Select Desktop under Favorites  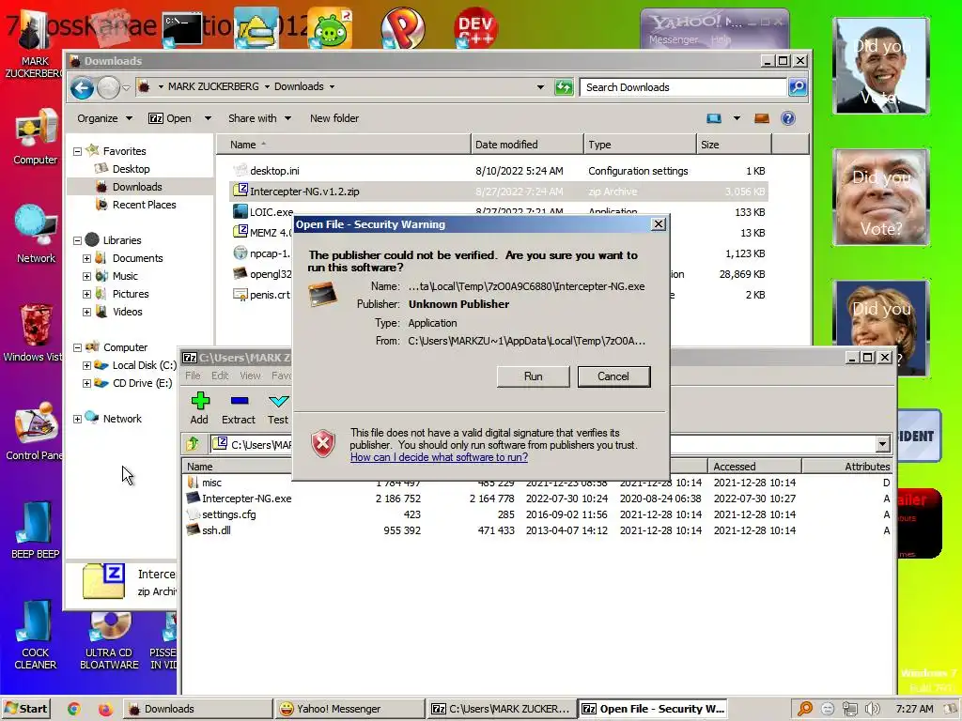coord(131,169)
